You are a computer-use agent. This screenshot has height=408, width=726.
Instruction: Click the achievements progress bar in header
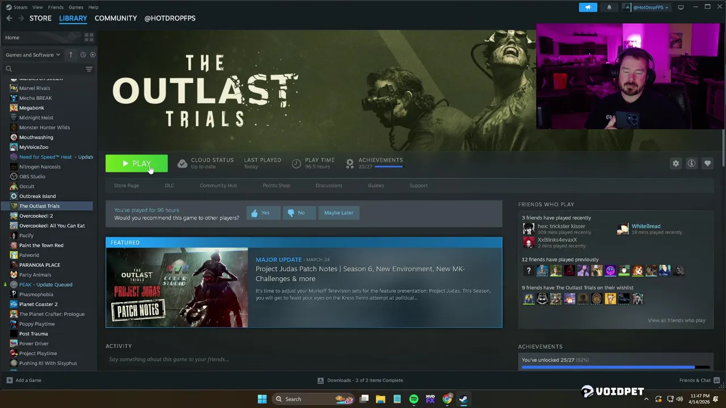pos(389,167)
